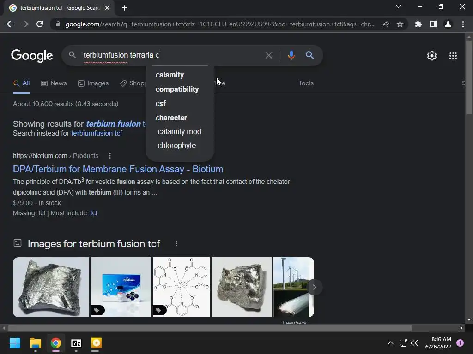Open the 8:16 AM clock and calendar
This screenshot has height=354, width=473.
[438, 343]
